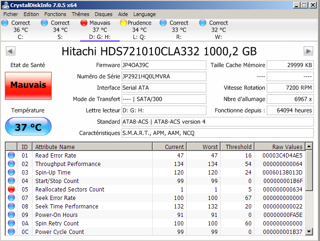The height and width of the screenshot is (241, 320).
Task: Click the Attribute Name column header
Action: click(92, 147)
